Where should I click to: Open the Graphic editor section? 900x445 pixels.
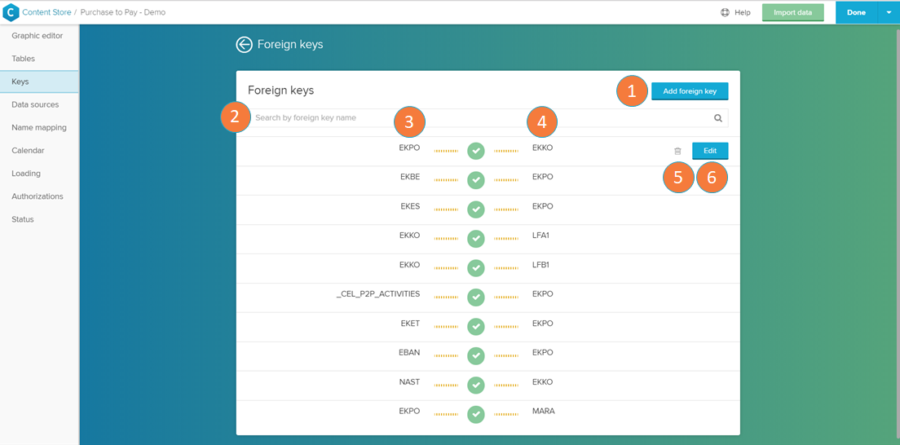tap(37, 36)
